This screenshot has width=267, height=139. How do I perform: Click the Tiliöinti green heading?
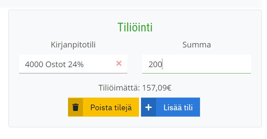(x=135, y=27)
